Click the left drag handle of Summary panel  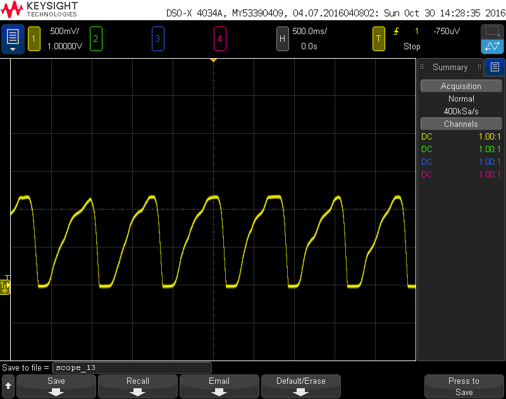click(422, 67)
